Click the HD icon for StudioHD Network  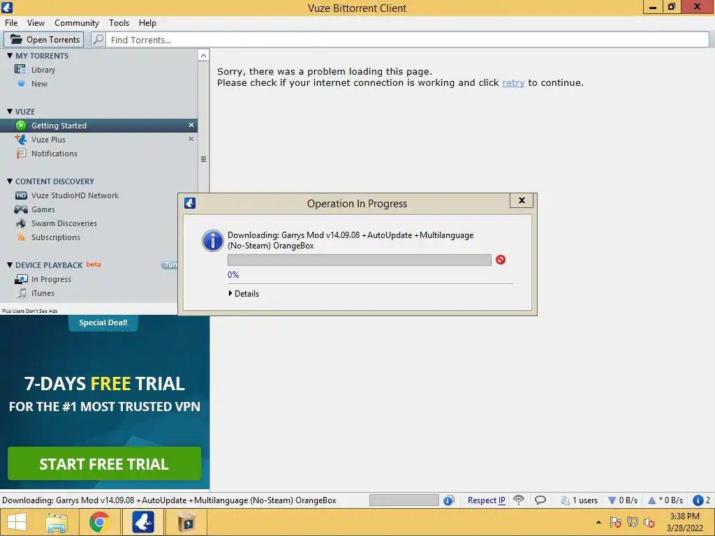21,195
